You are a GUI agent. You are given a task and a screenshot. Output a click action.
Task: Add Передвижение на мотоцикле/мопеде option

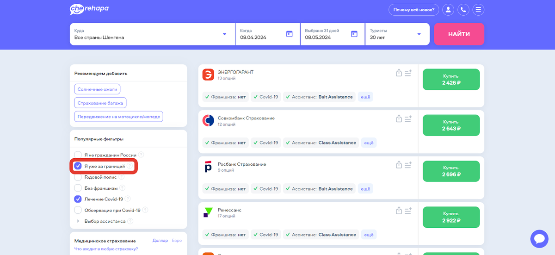tap(118, 117)
